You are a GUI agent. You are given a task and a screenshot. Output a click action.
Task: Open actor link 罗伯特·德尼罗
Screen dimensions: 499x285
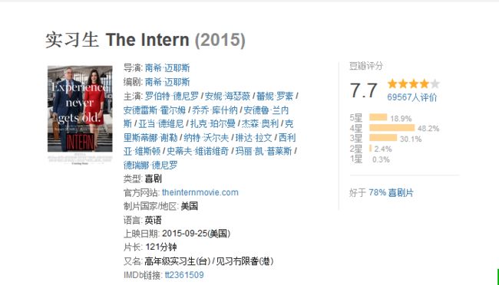click(172, 96)
